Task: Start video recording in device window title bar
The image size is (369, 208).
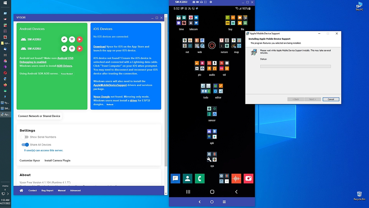Action: point(197,2)
